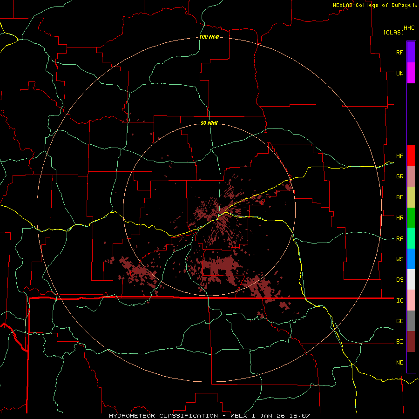Click the BI legend label
This screenshot has height=419, width=419.
point(400,342)
